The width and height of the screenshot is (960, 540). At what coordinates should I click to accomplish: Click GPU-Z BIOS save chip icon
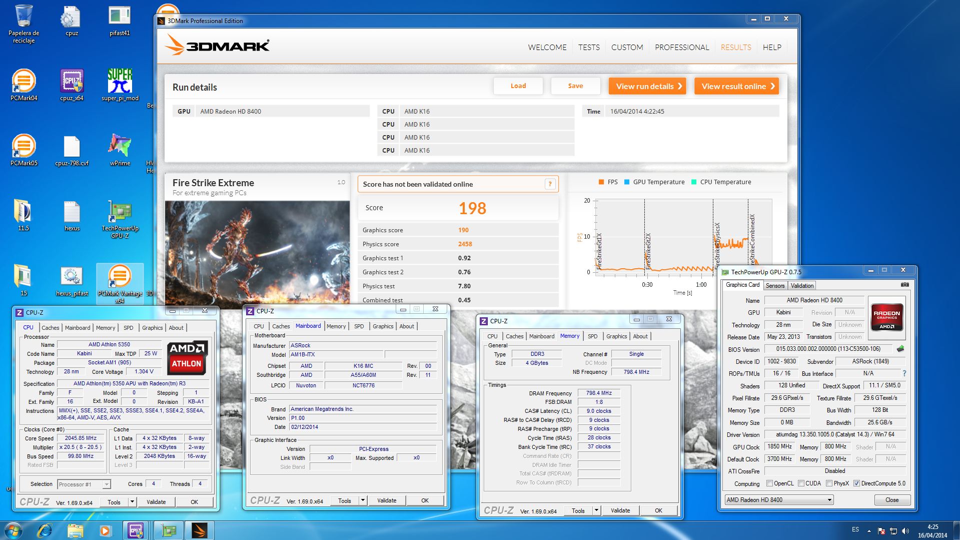click(900, 349)
